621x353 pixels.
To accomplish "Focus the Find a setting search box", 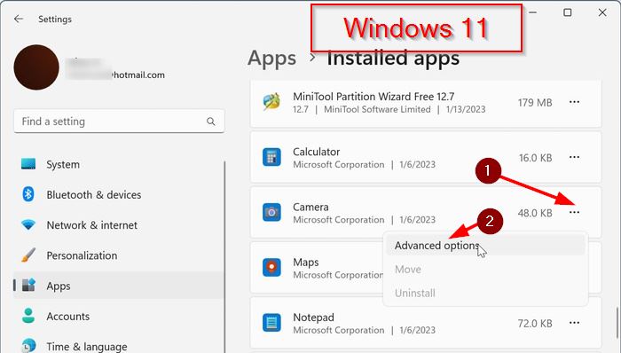I will [119, 122].
